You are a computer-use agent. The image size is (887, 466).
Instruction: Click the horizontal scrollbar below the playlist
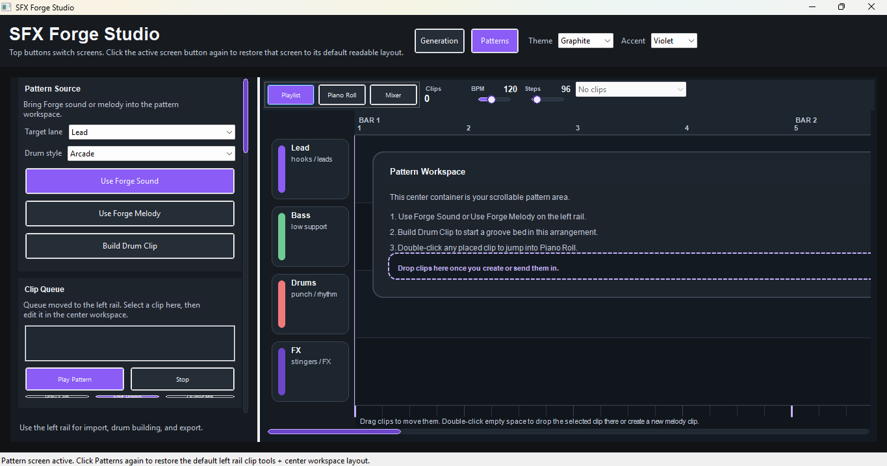click(568, 432)
